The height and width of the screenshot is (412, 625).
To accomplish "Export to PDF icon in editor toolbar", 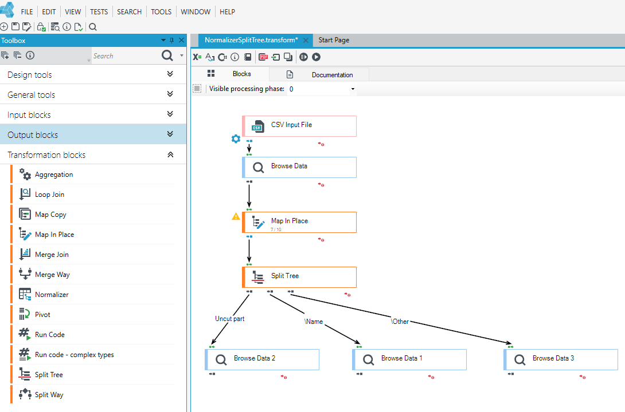I will (x=263, y=57).
